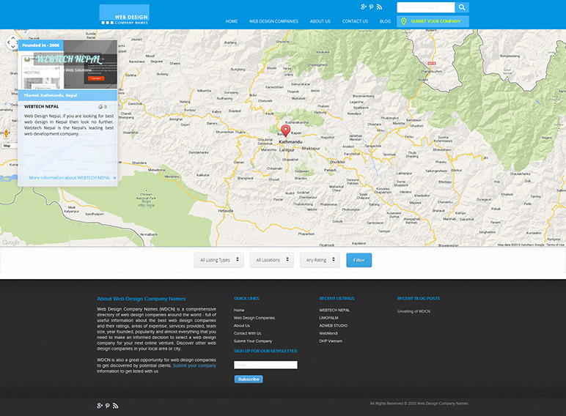This screenshot has height=416, width=566.
Task: Open the footer Pinterest icon
Action: 107,406
